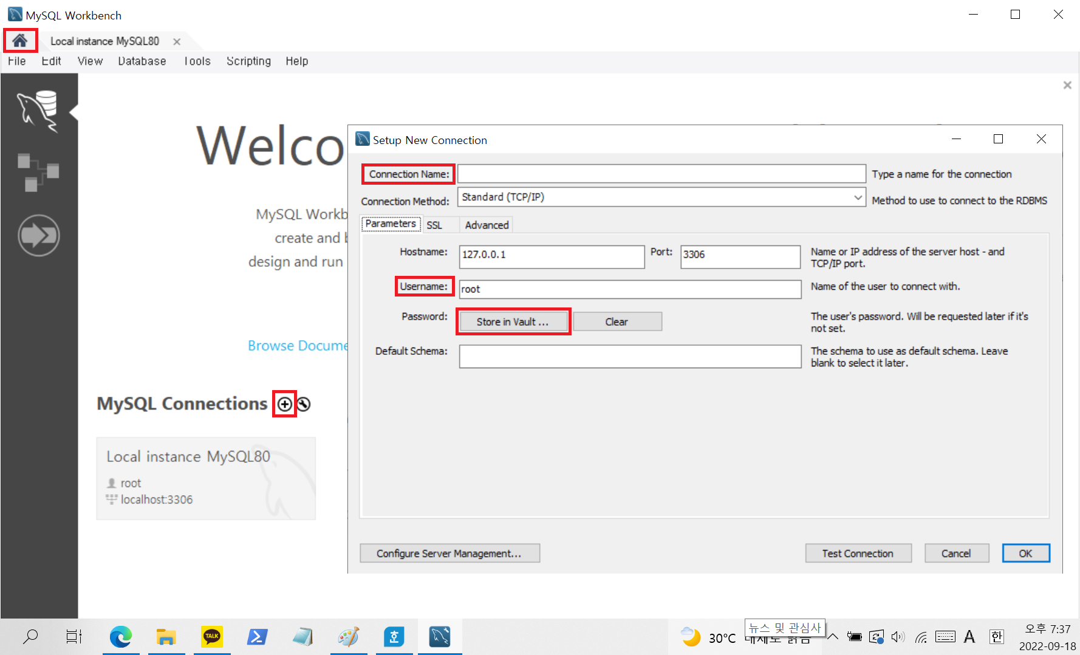Click the Hostname field 127.0.0.1
This screenshot has height=655, width=1080.
(x=552, y=256)
